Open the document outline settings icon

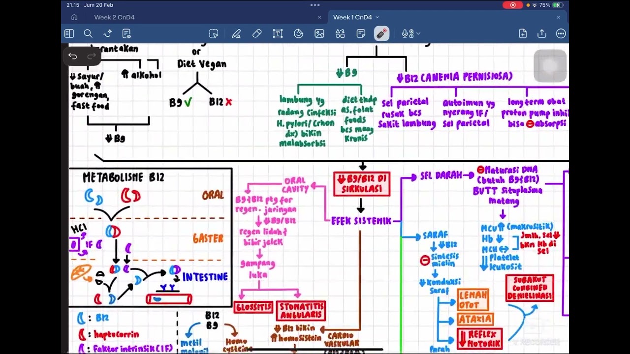tap(126, 33)
